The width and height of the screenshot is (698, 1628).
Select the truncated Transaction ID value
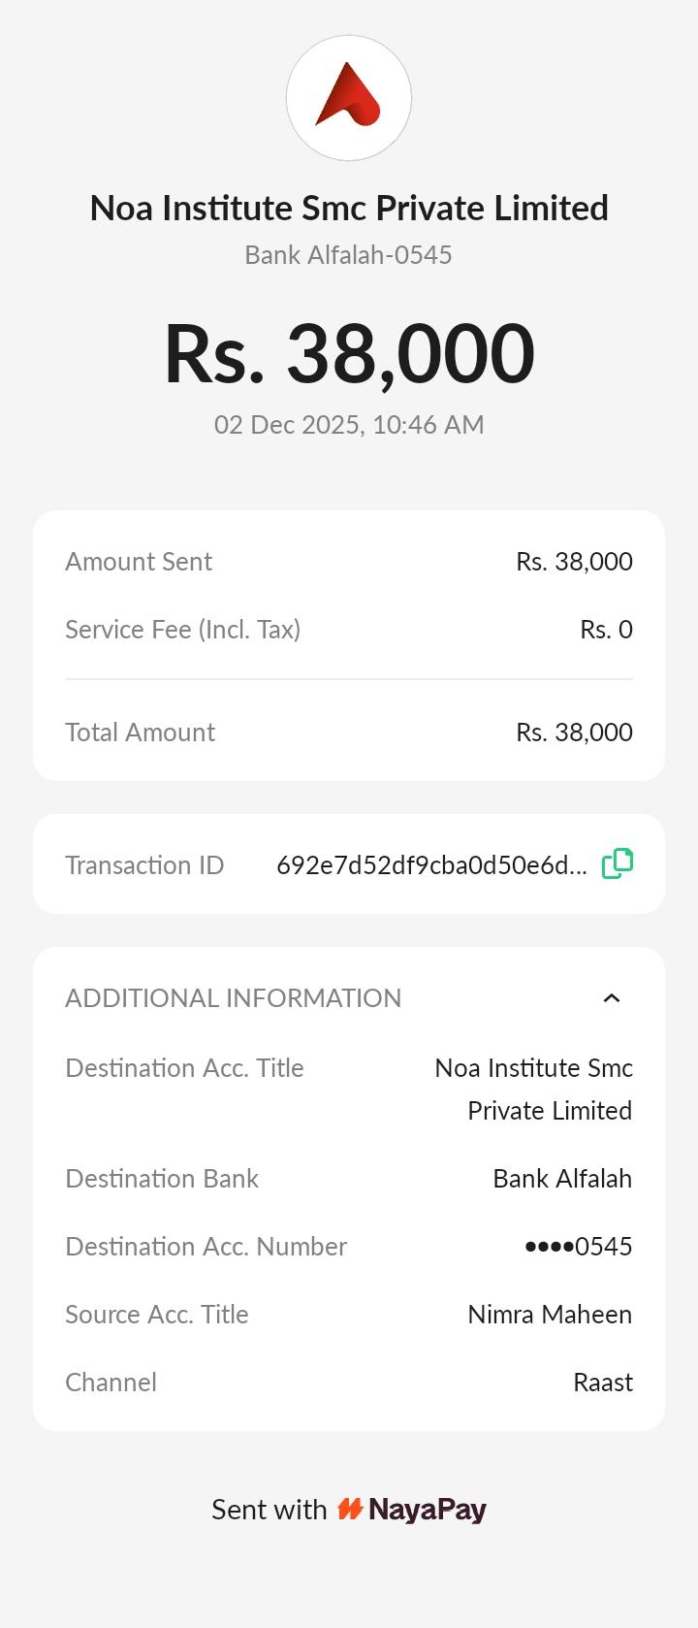tap(431, 865)
